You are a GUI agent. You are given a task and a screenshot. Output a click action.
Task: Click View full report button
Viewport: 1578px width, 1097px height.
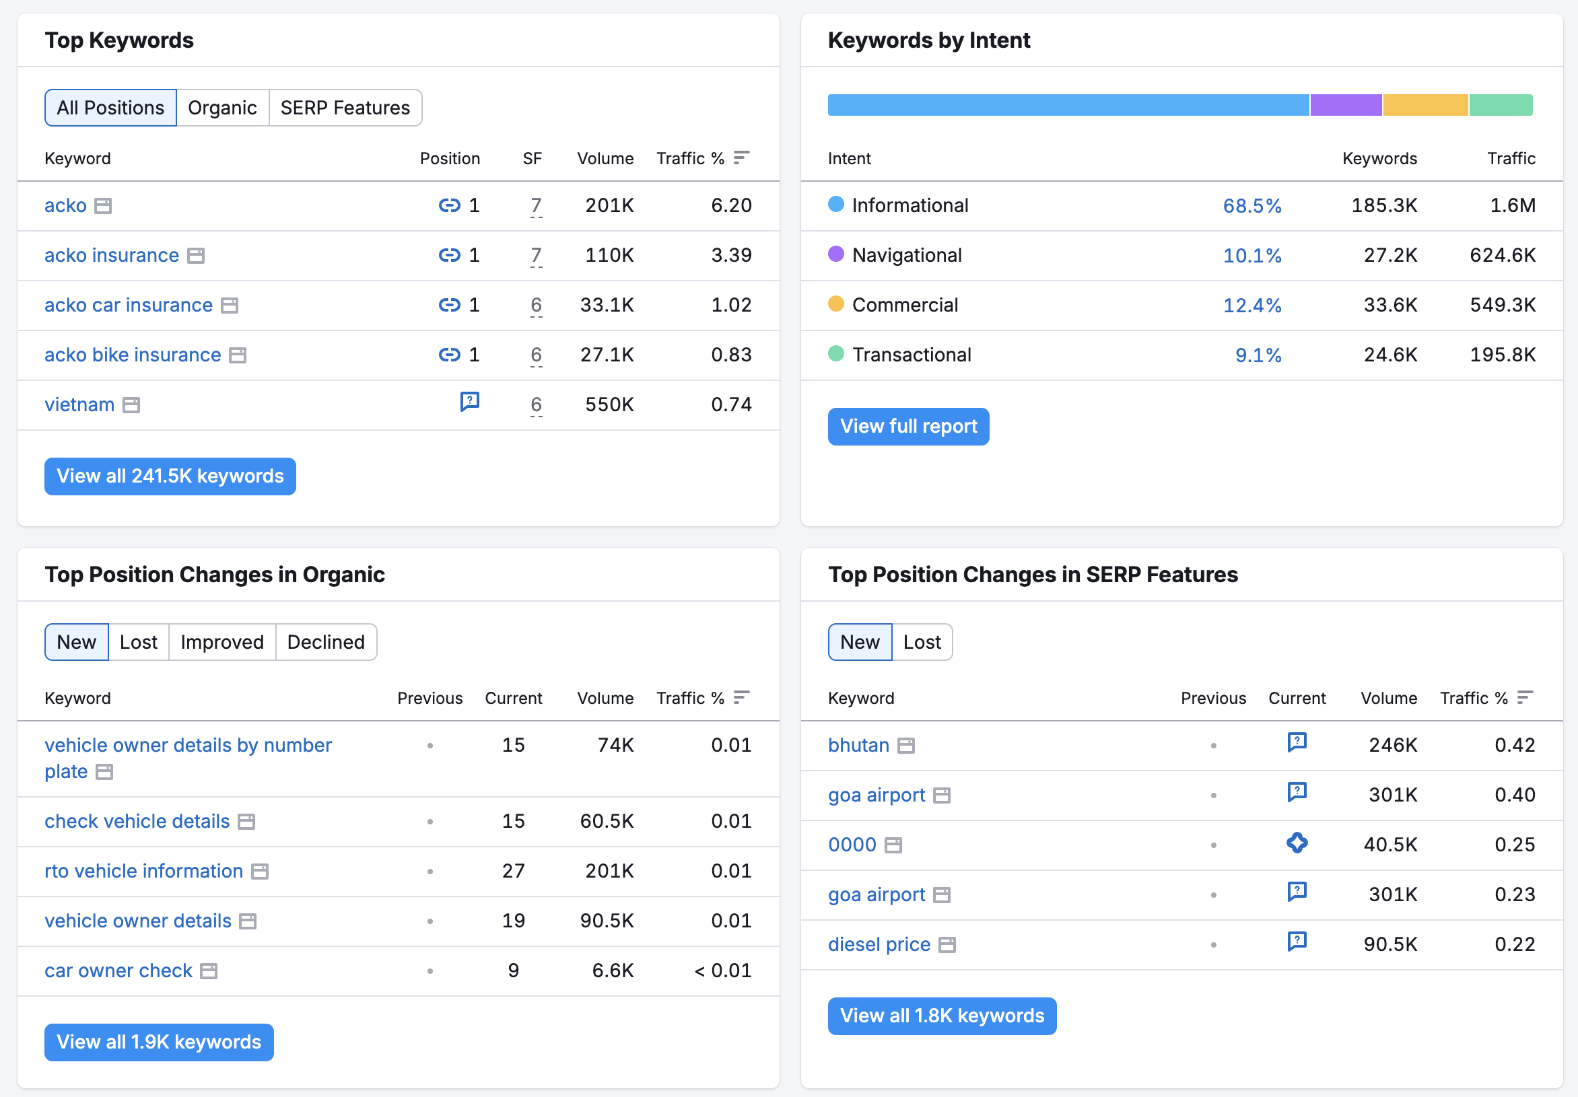click(x=909, y=427)
